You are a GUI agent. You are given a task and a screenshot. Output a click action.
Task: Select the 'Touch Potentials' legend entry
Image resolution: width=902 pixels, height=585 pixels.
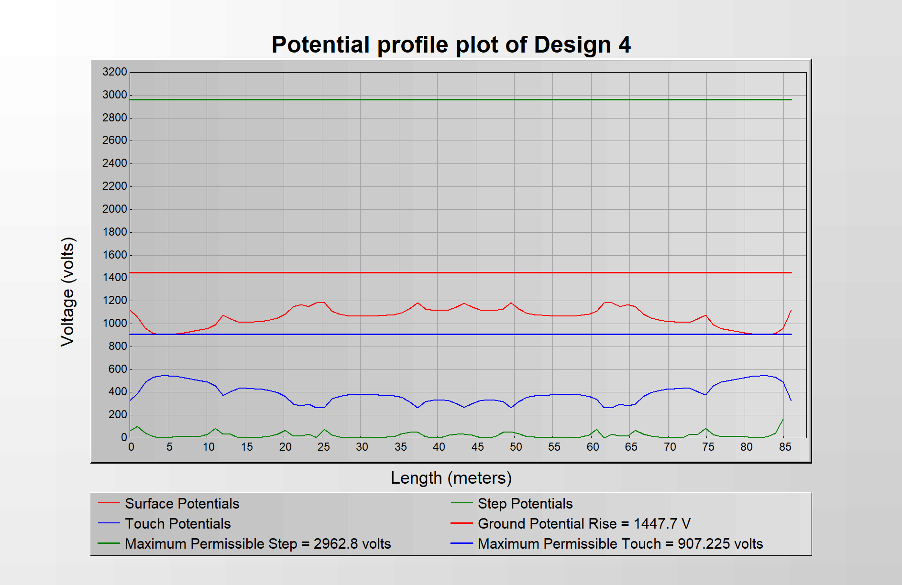pos(177,524)
